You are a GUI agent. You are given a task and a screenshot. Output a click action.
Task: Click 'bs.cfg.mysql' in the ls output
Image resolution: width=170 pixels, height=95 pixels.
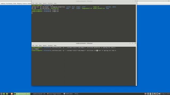point(44,7)
